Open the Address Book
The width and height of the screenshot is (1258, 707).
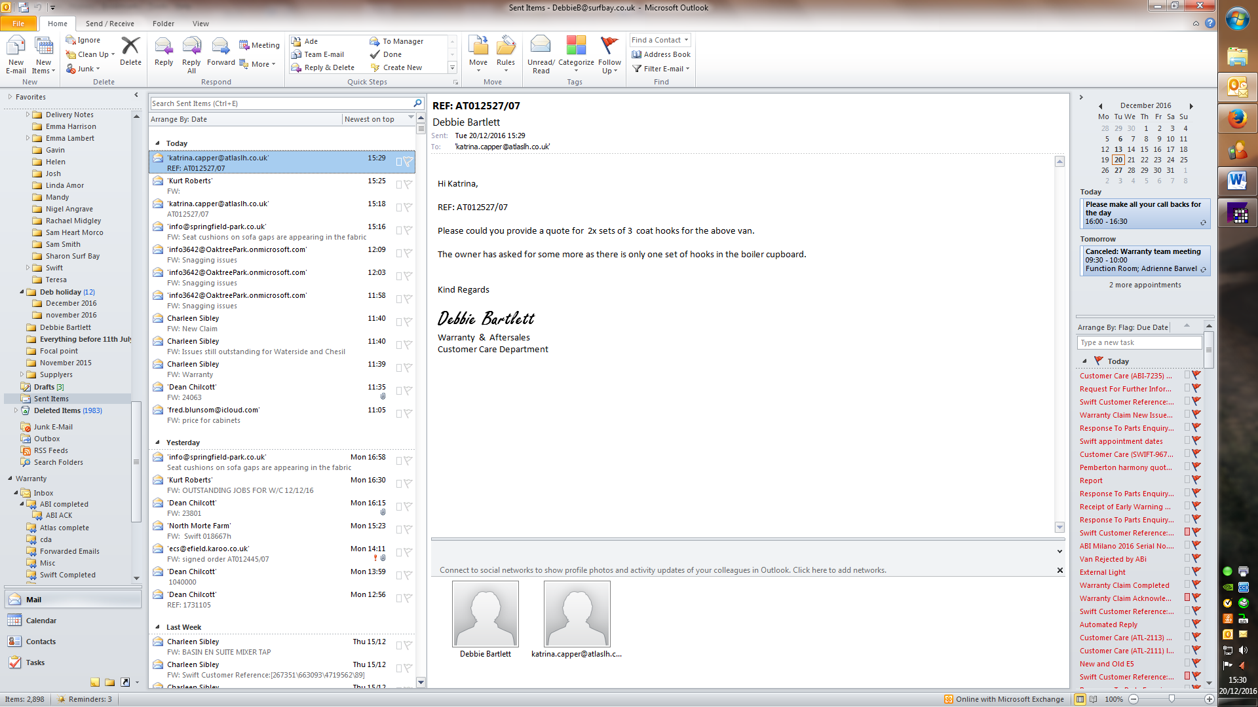click(x=662, y=54)
